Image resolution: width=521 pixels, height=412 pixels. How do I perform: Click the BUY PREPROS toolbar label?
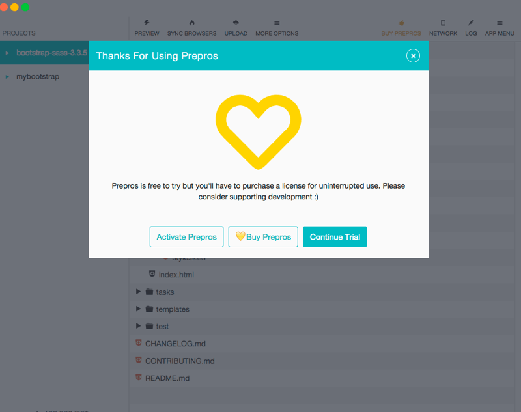pyautogui.click(x=401, y=34)
